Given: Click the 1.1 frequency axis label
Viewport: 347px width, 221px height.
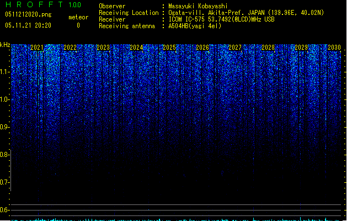Looking at the screenshot, I should [x=5, y=72].
